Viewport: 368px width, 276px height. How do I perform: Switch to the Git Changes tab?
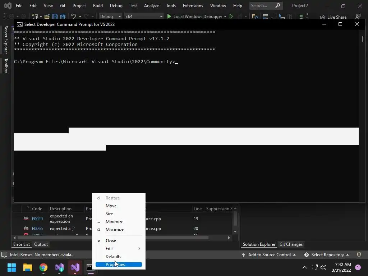291,244
